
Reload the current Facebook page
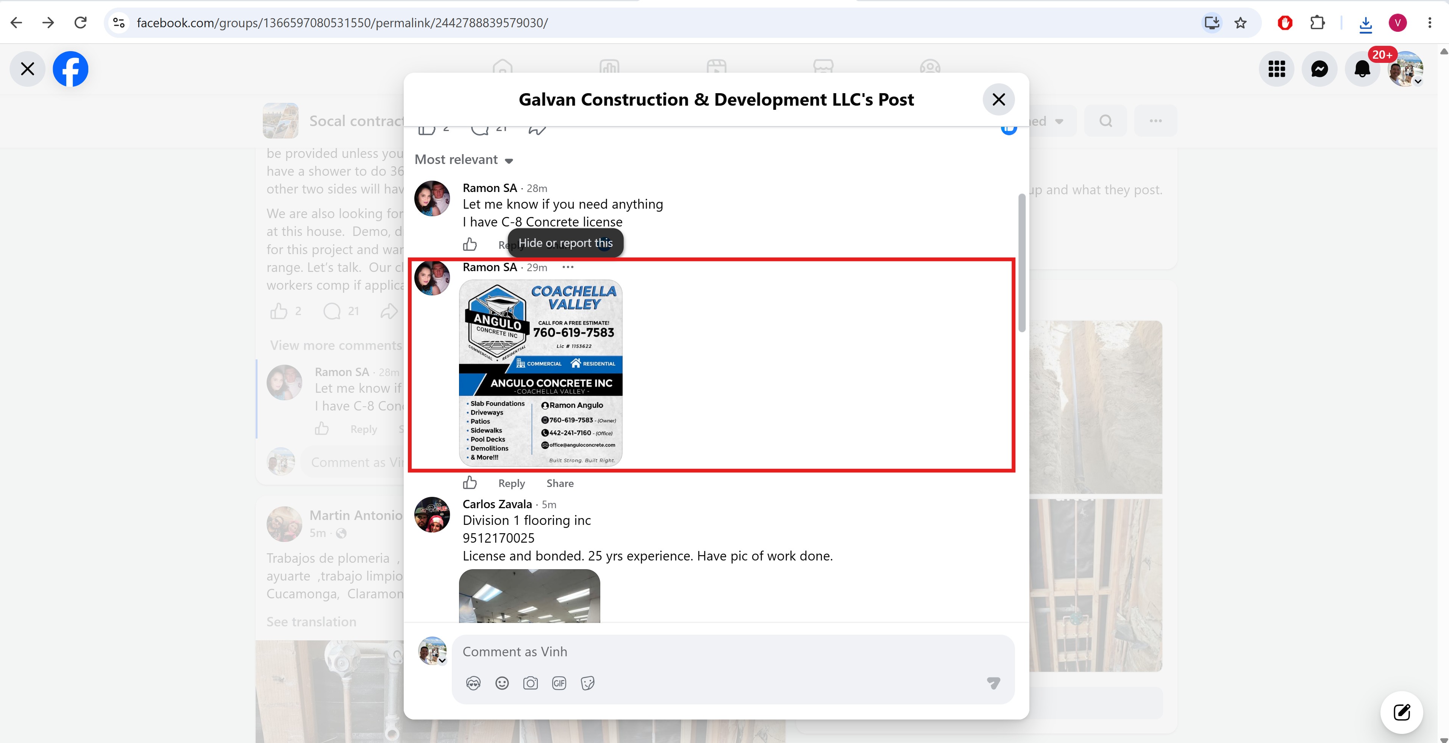click(80, 22)
